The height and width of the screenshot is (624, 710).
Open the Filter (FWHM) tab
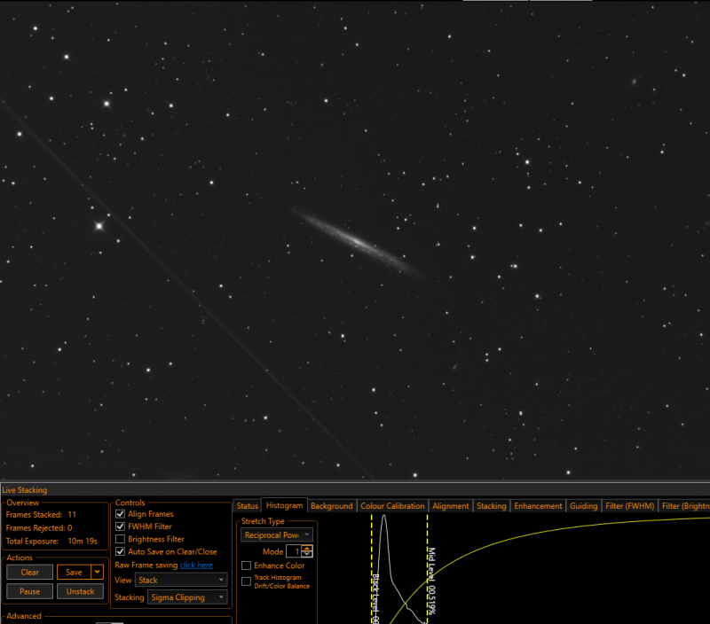630,506
